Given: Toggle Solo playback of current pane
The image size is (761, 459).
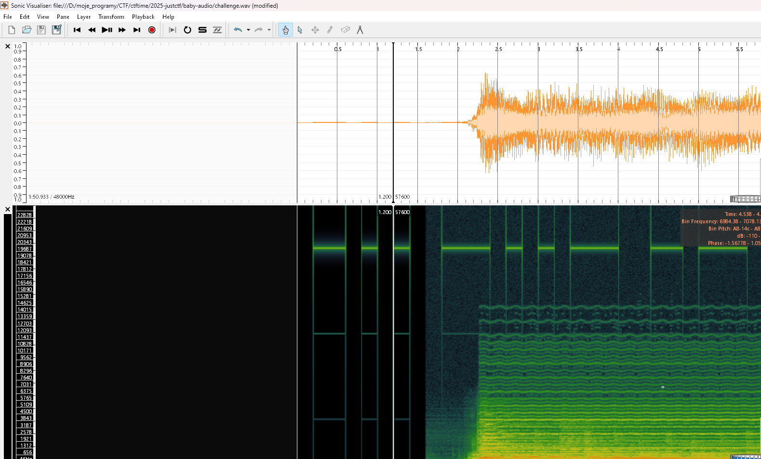Looking at the screenshot, I should [202, 30].
